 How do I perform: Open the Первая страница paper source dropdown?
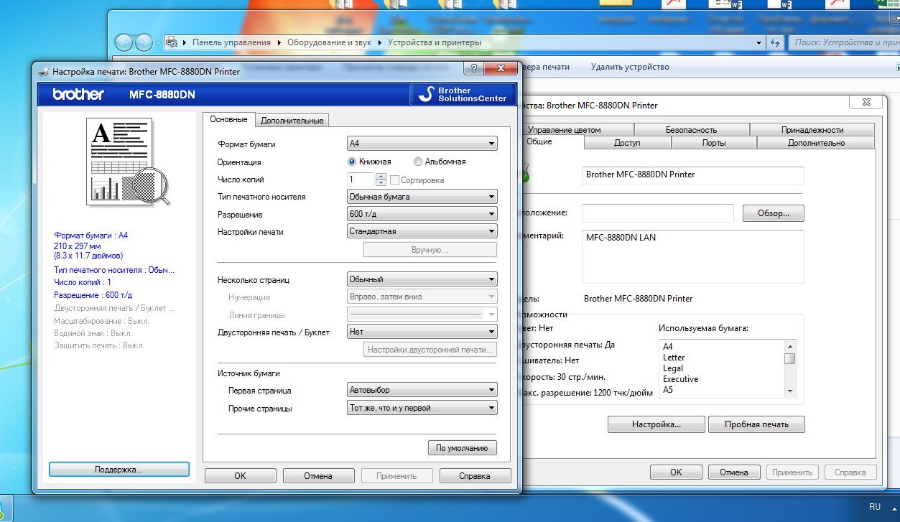click(422, 390)
